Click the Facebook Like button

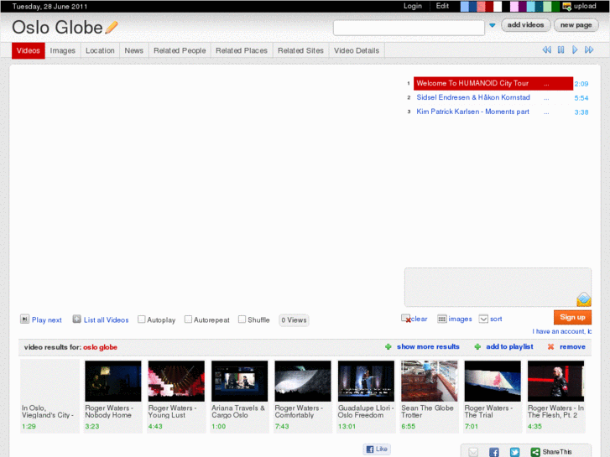[x=377, y=449]
